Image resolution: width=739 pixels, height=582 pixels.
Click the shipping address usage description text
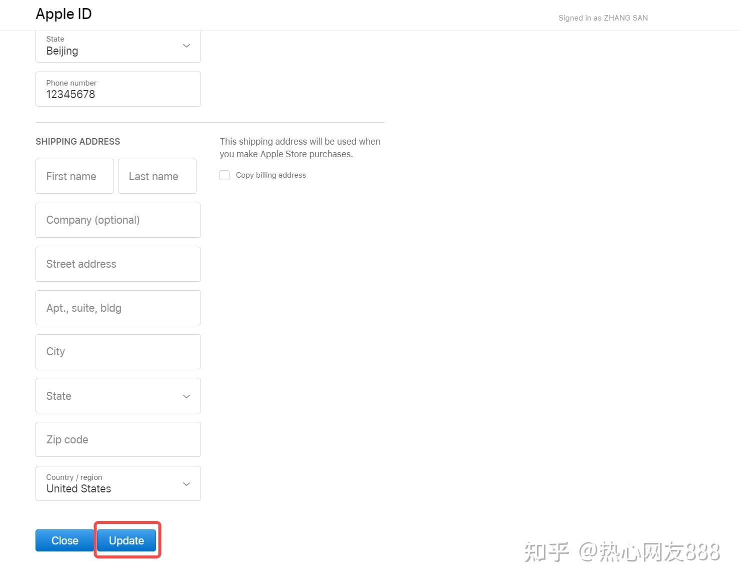coord(300,148)
